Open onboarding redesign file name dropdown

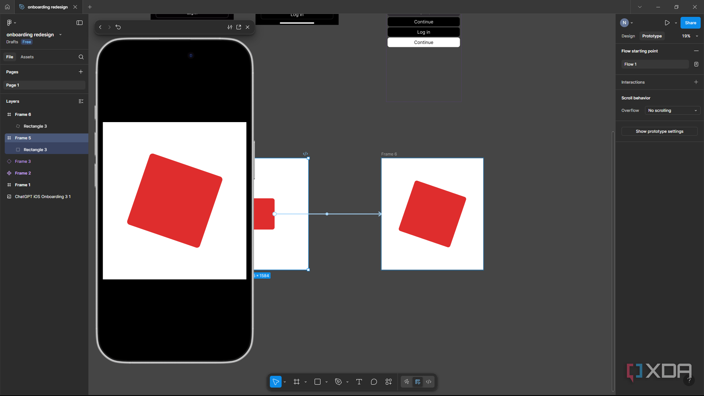(60, 34)
